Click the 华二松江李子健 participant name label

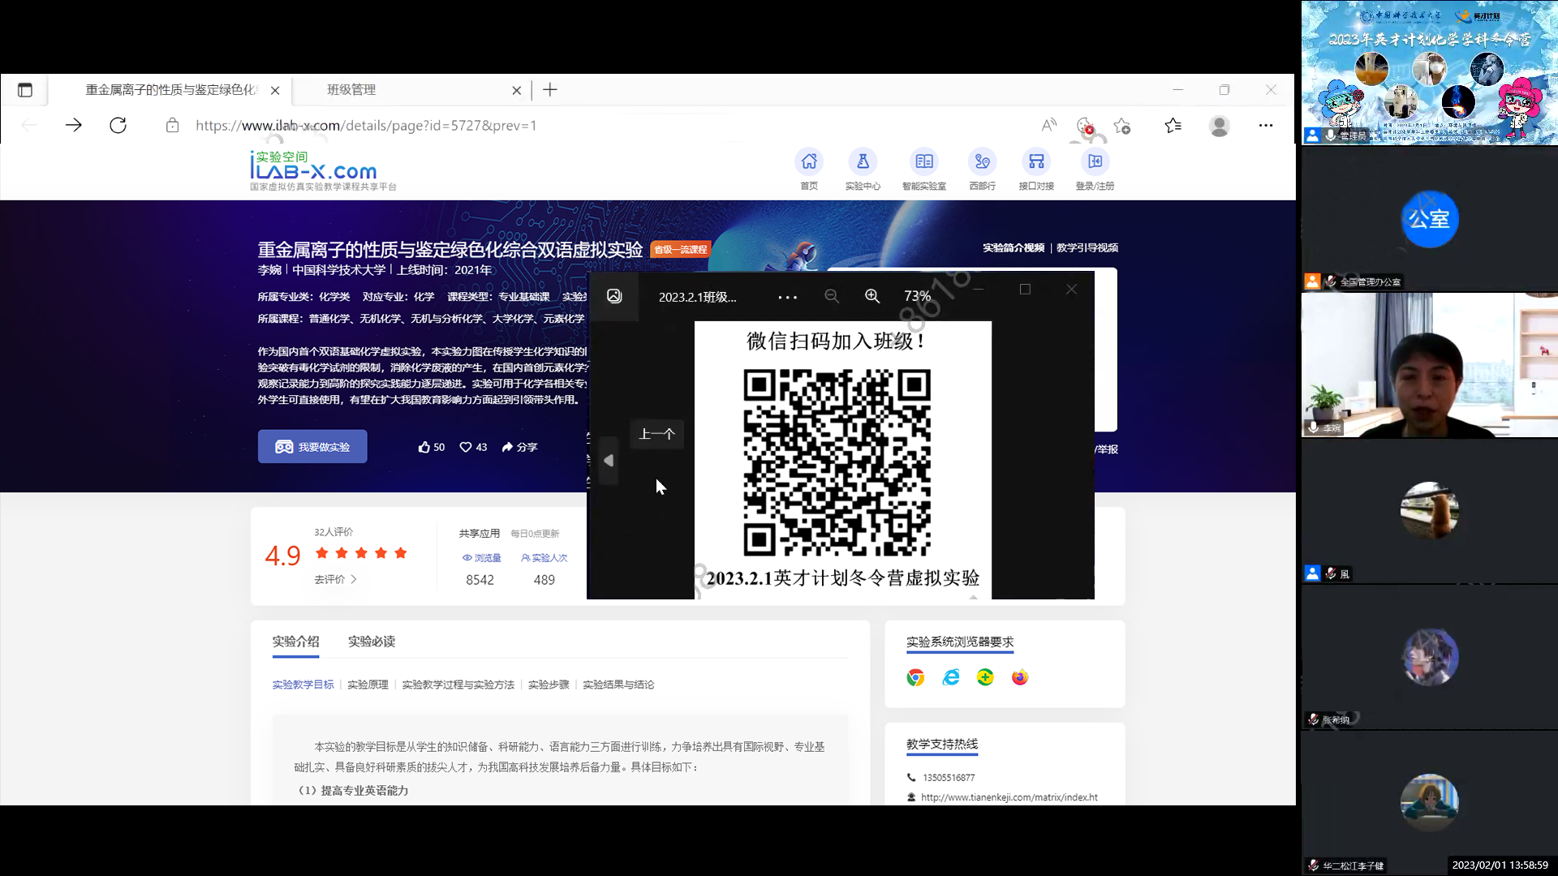(x=1353, y=865)
